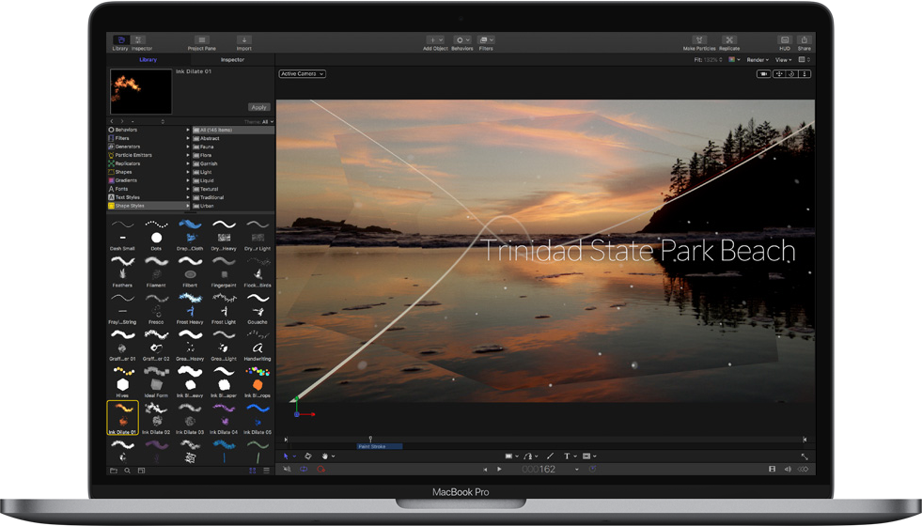Click the Replicate toolbar icon
The width and height of the screenshot is (922, 526).
pyautogui.click(x=729, y=41)
